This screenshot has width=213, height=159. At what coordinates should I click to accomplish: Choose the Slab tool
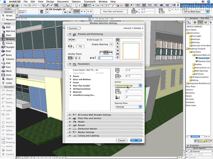pos(8,63)
